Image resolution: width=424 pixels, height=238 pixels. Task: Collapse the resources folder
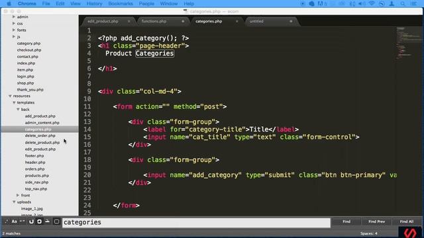pyautogui.click(x=10, y=96)
